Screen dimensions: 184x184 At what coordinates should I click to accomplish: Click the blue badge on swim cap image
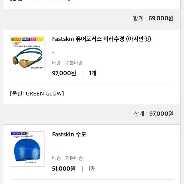[x=16, y=133]
